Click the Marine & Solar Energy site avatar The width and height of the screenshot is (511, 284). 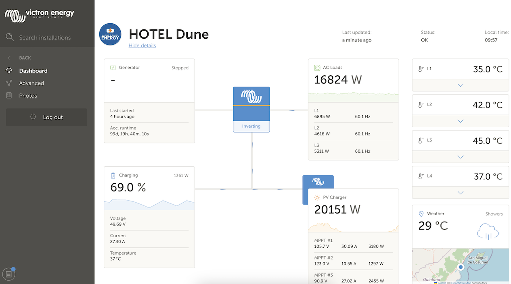click(x=110, y=34)
